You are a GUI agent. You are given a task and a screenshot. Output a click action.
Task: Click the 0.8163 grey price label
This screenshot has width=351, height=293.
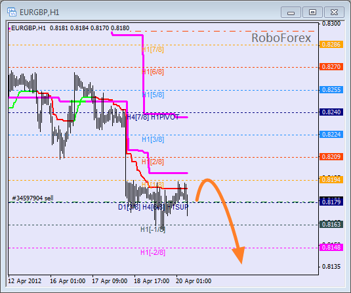point(331,225)
